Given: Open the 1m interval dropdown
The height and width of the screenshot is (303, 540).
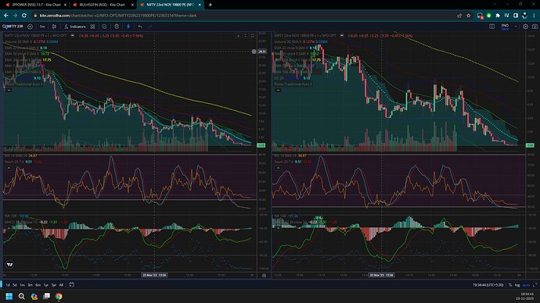Looking at the screenshot, I should tap(42, 27).
